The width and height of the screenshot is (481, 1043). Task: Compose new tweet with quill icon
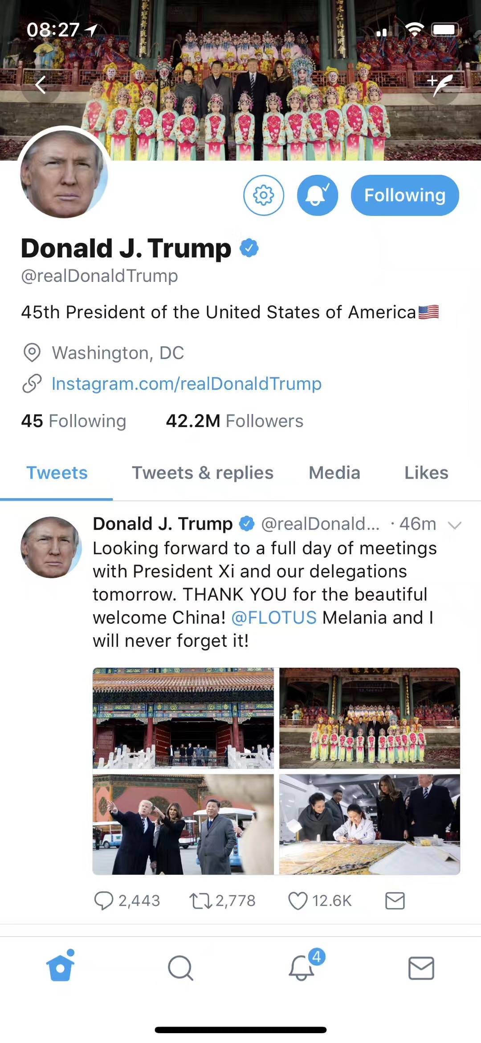pos(440,84)
